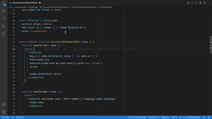Click 'TitleIcon' on line 48

33,21
